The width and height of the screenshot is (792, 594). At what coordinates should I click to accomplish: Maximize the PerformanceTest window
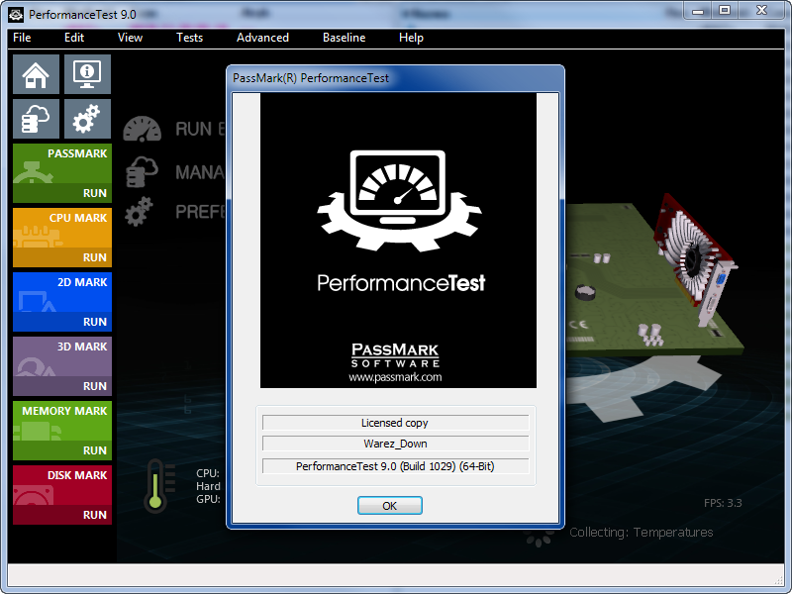coord(725,10)
